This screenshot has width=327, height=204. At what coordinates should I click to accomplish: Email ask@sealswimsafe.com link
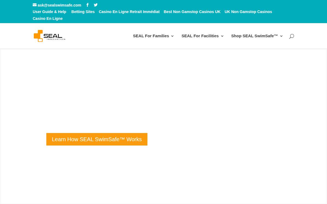(59, 5)
